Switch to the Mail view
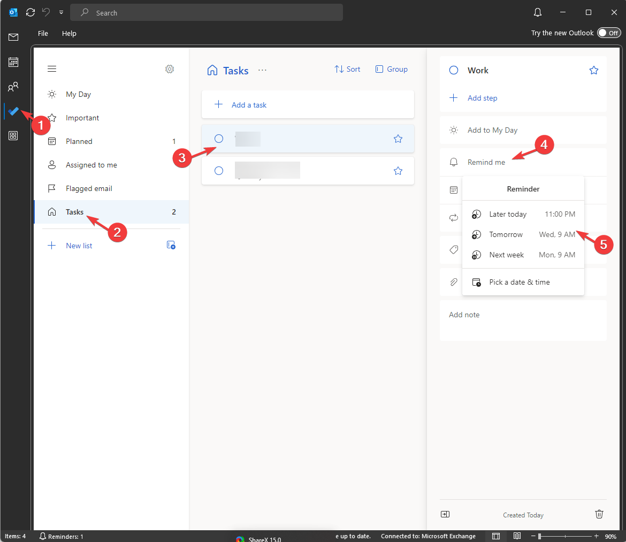 pos(14,37)
